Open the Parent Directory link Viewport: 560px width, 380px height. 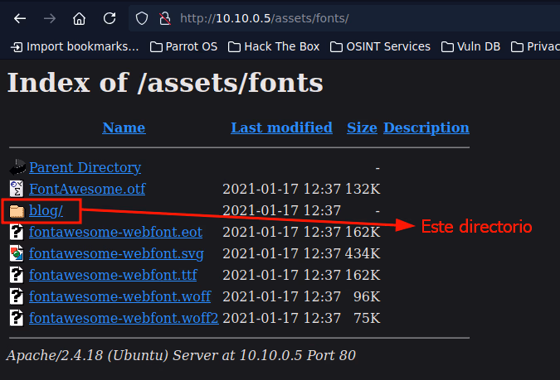point(85,167)
